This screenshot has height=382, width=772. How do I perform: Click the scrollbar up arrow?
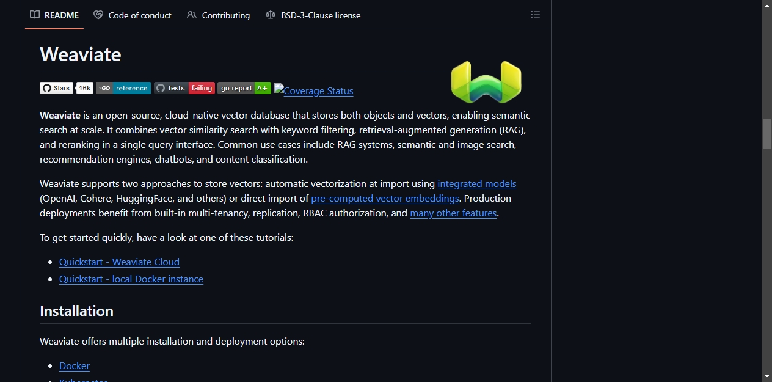pos(767,5)
